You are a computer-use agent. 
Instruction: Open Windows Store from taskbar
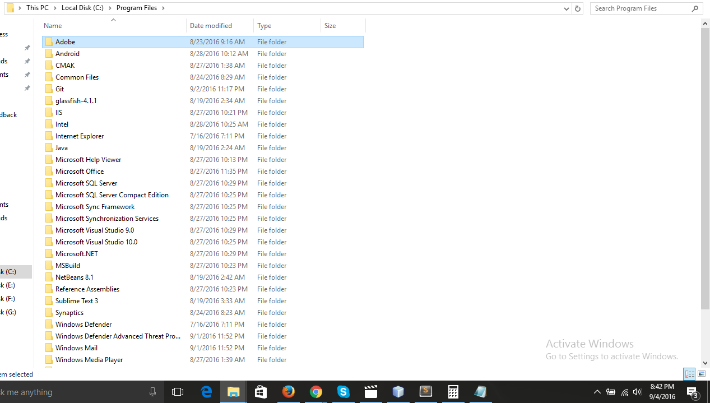[x=261, y=392]
